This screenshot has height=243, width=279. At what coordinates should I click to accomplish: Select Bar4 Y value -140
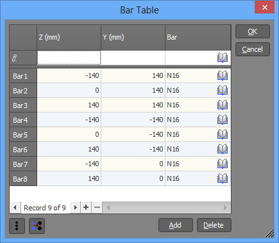point(133,120)
